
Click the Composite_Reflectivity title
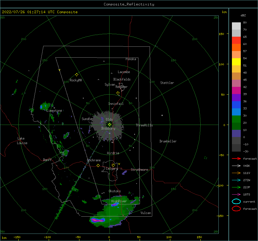(x=129, y=4)
